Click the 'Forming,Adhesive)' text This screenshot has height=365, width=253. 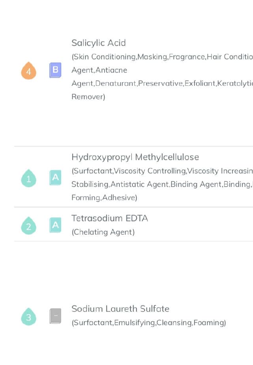click(x=104, y=198)
